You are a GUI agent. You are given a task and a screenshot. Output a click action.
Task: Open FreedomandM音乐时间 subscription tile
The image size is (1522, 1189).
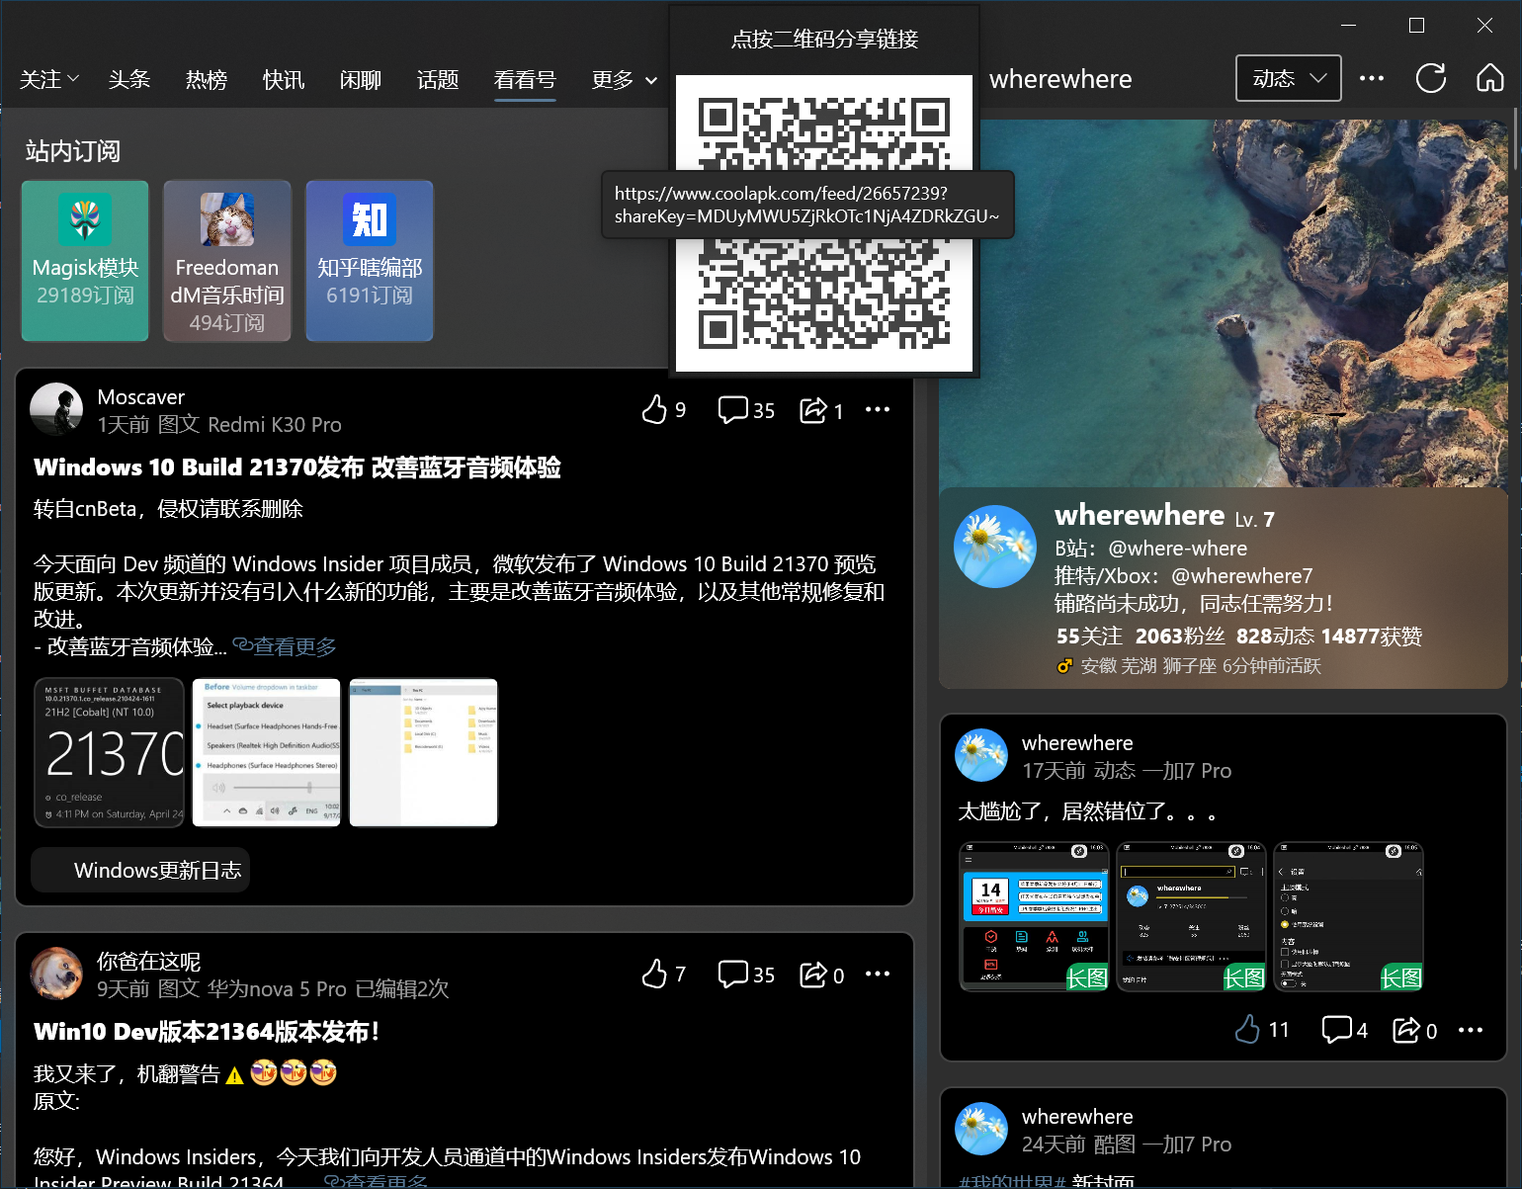[x=227, y=261]
